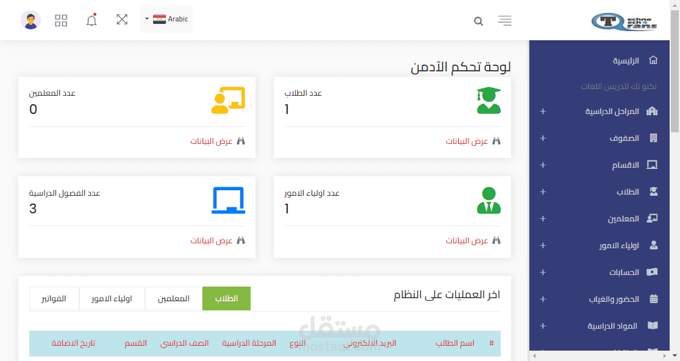Expand sidebar اولياء الامور with its plus sign
The width and height of the screenshot is (680, 361).
coord(543,246)
